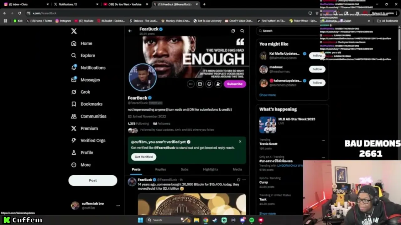
Task: Switch to the Do You Want YouTube tab
Action: (126, 4)
